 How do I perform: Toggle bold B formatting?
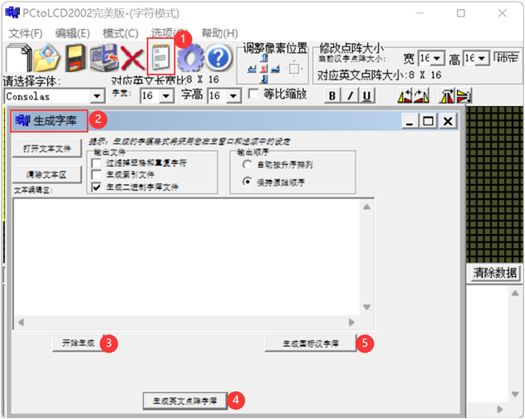click(332, 96)
